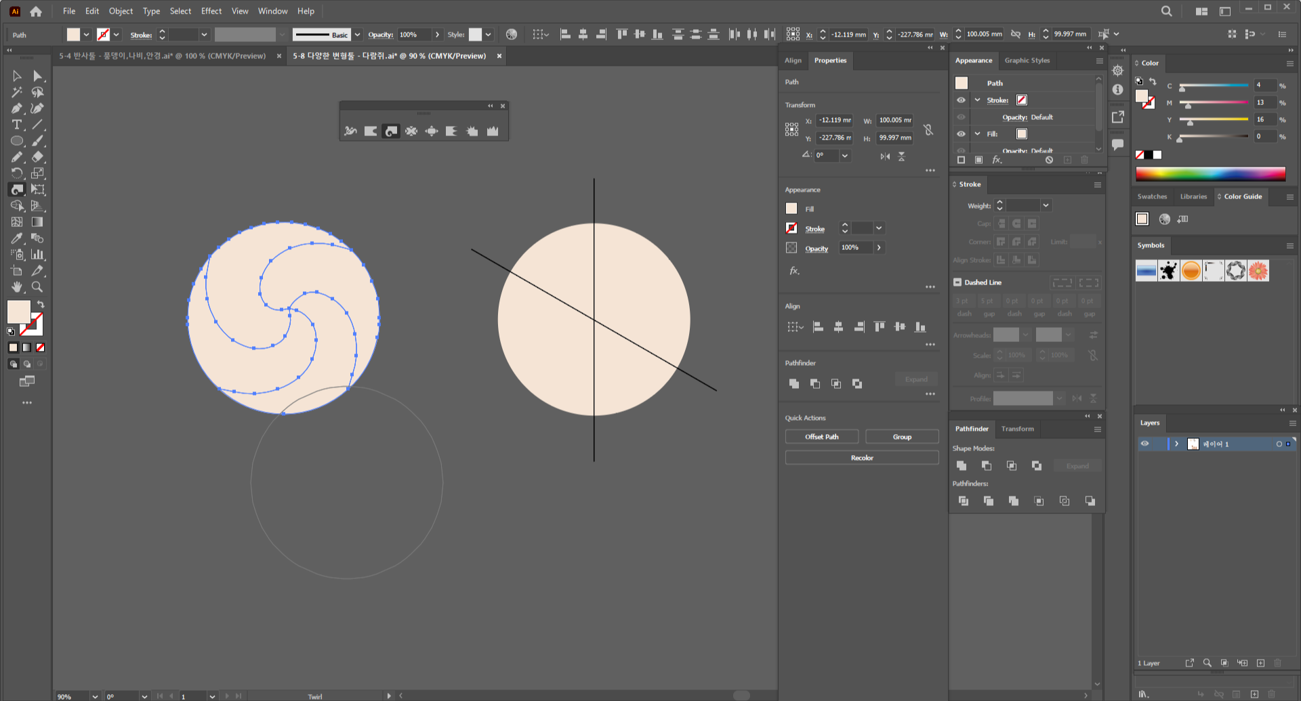Switch to the Graphic Styles tab

tap(1027, 60)
